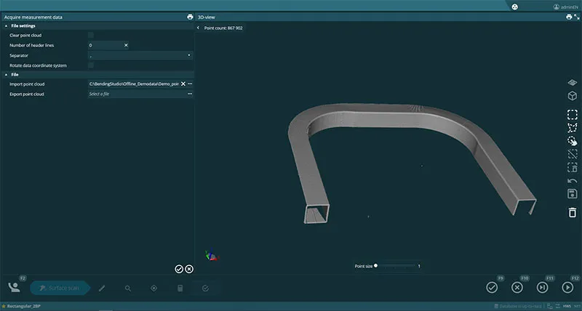Click the printer icon in 3D-view header

pos(568,17)
